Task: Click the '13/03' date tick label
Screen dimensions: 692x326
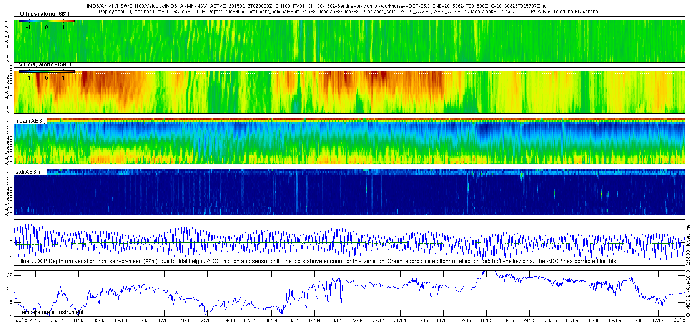Action: click(143, 320)
